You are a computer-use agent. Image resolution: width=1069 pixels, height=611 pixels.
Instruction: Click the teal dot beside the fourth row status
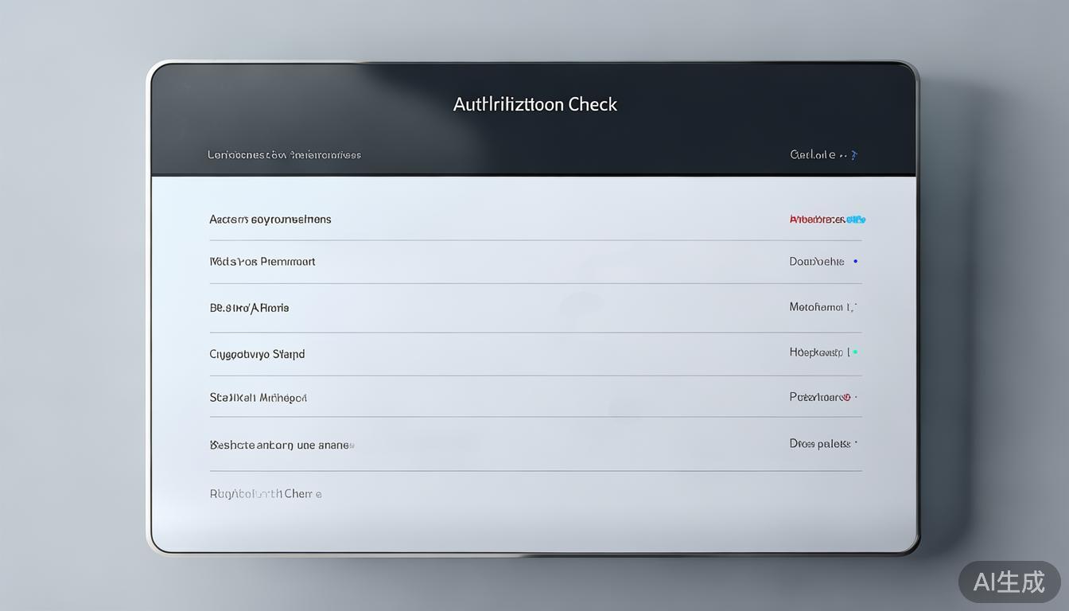[x=855, y=352]
